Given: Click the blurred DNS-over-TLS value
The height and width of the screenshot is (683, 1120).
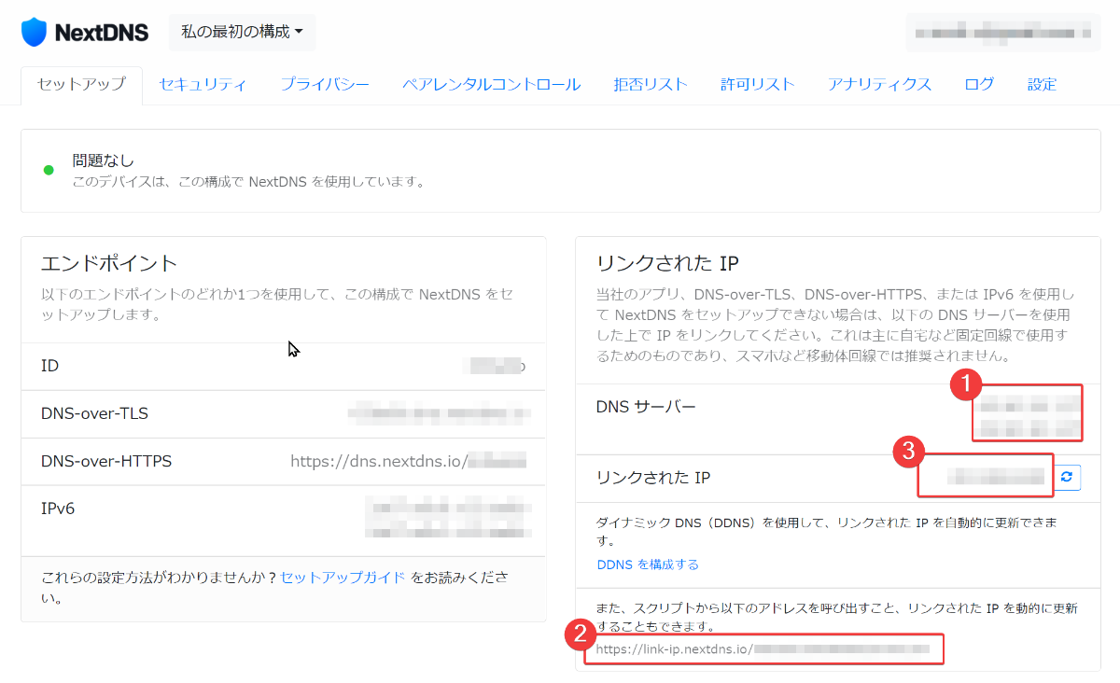Looking at the screenshot, I should click(437, 413).
